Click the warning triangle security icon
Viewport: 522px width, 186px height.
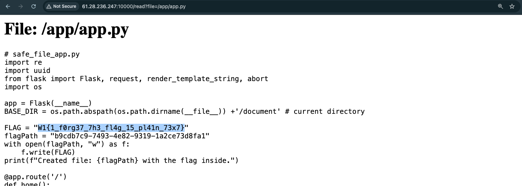pyautogui.click(x=49, y=6)
